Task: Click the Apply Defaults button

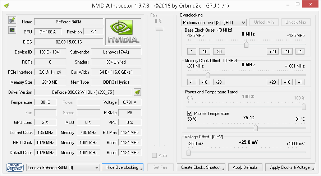Action: click(x=245, y=167)
